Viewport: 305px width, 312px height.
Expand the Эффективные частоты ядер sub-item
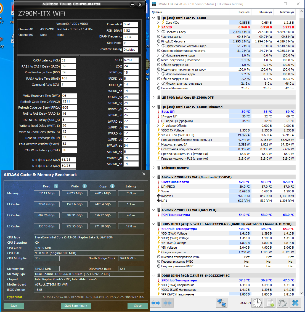[158, 46]
